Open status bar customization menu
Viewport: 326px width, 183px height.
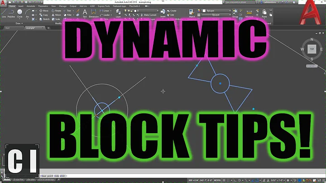pos(323,180)
